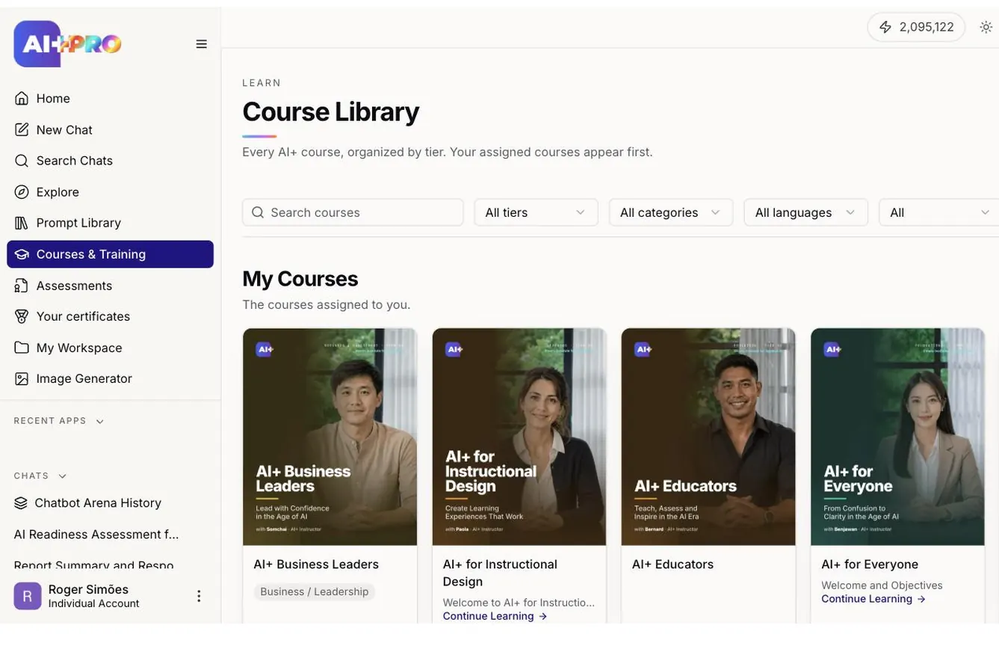Screen dimensions: 999x652
Task: Click the Search courses input field
Action: [353, 212]
